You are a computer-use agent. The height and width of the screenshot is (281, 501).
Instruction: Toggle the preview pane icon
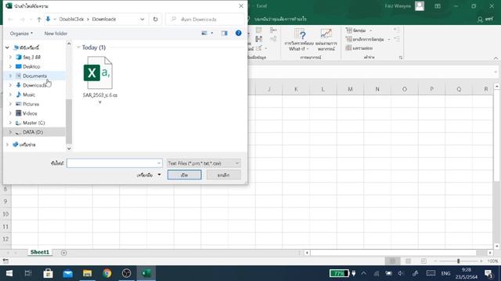coord(225,33)
